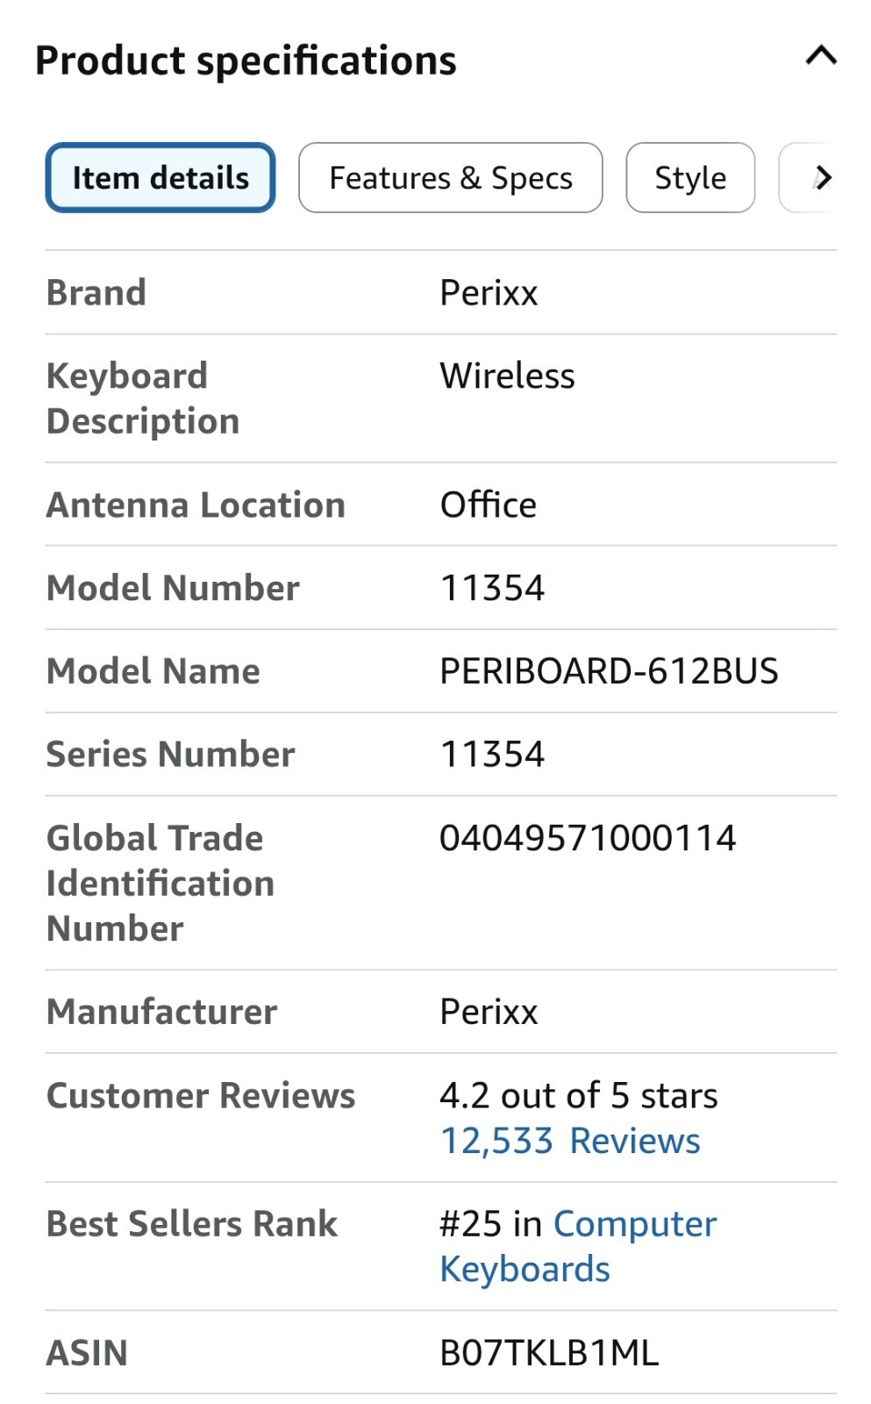Click the Best Sellers Rank label
Viewport: 871px width, 1404px height.
191,1224
